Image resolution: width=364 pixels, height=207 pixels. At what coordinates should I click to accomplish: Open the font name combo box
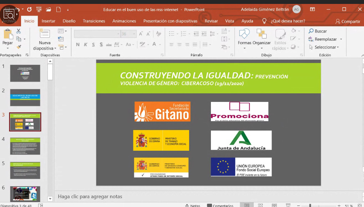97,34
